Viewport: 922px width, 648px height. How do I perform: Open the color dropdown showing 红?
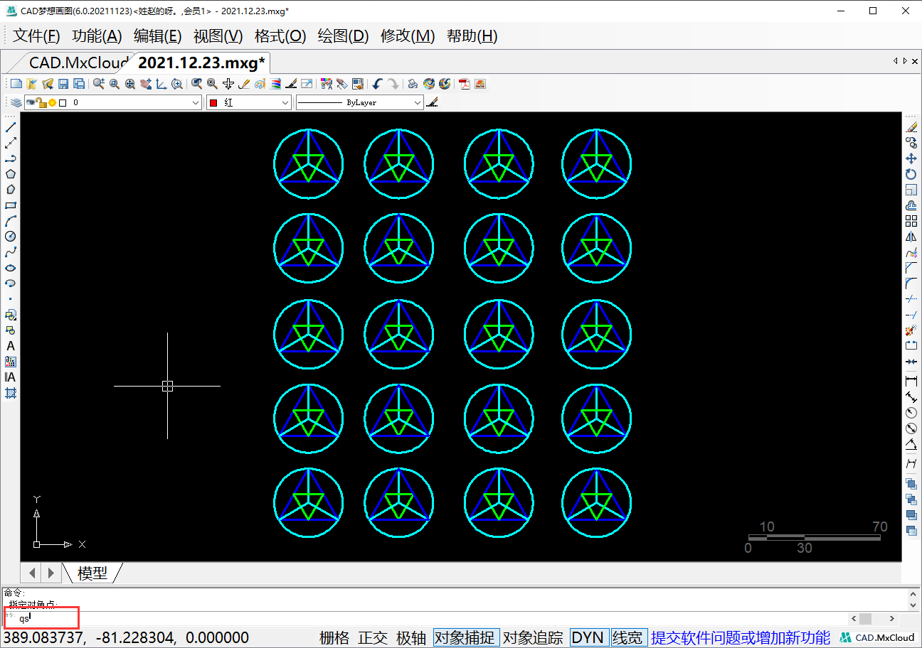tap(249, 103)
